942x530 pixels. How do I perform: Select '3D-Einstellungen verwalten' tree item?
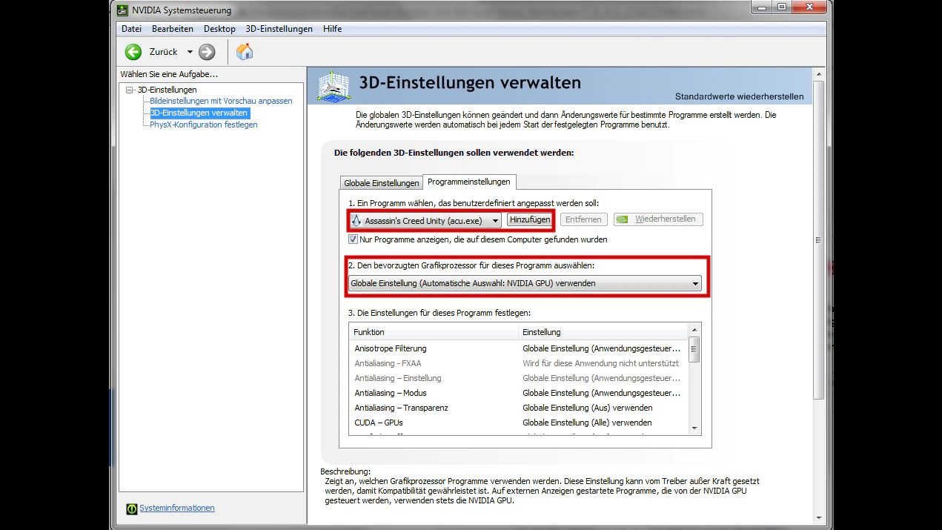click(x=199, y=113)
